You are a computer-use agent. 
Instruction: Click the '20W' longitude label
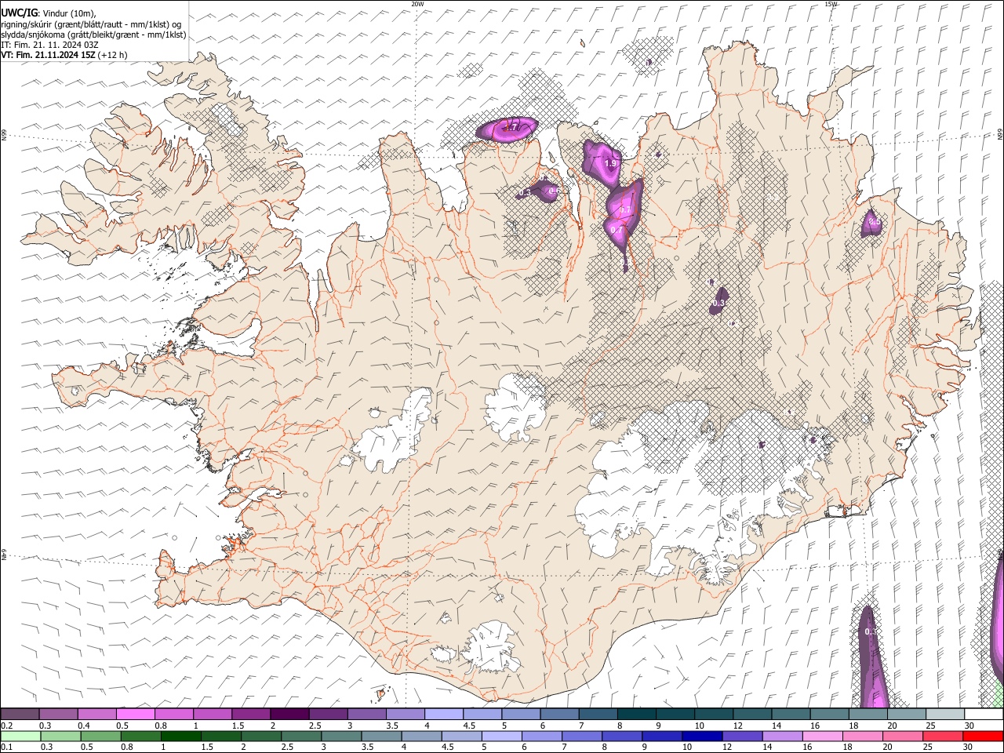coord(417,4)
